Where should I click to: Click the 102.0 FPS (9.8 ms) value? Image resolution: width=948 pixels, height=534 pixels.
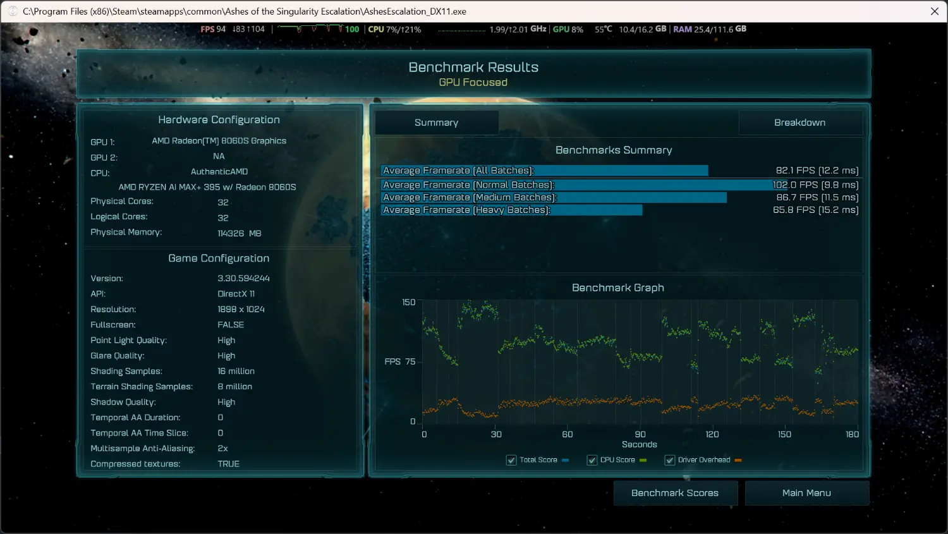pyautogui.click(x=816, y=185)
